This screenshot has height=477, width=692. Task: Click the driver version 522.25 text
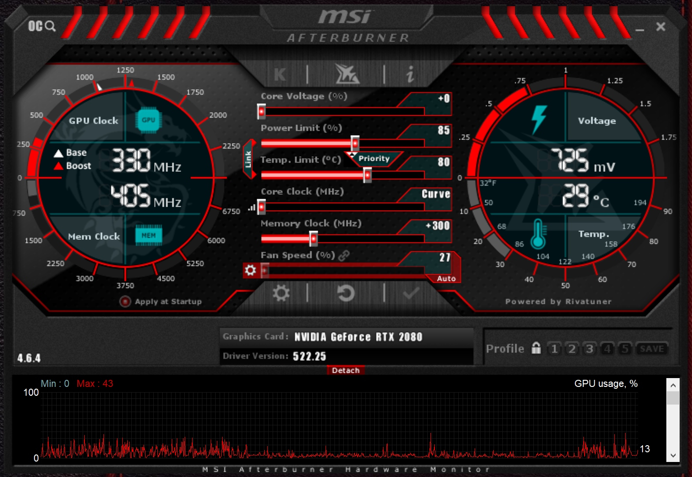tap(309, 356)
